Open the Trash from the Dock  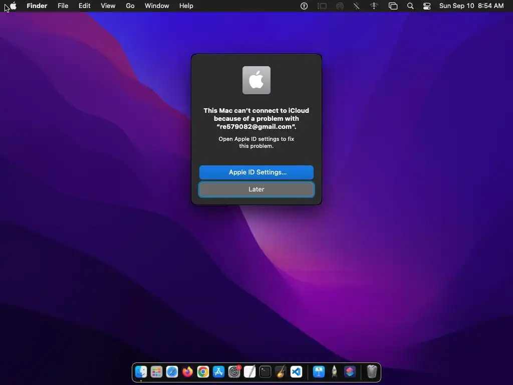(x=372, y=372)
